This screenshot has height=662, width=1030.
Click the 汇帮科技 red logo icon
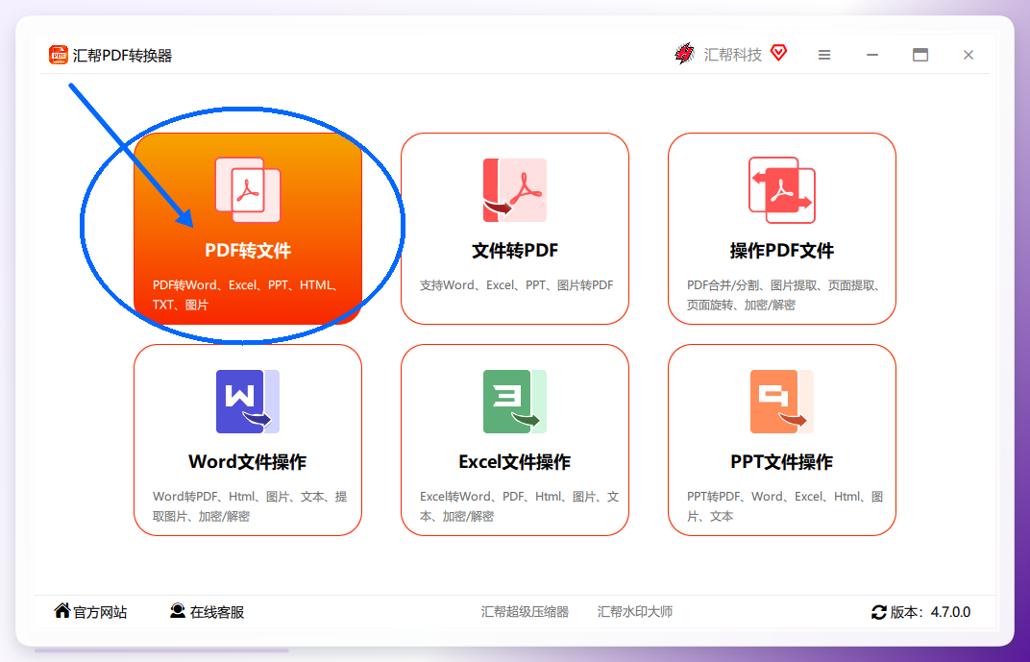(x=684, y=54)
